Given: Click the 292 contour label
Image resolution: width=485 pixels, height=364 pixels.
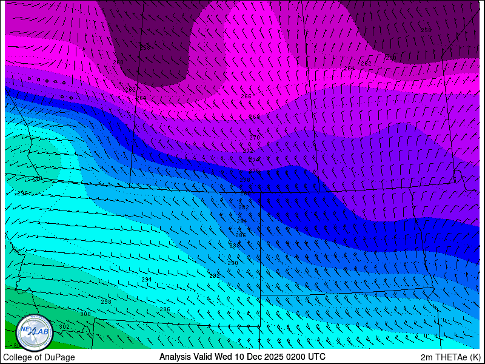Looking at the screenshot, I should [215, 276].
